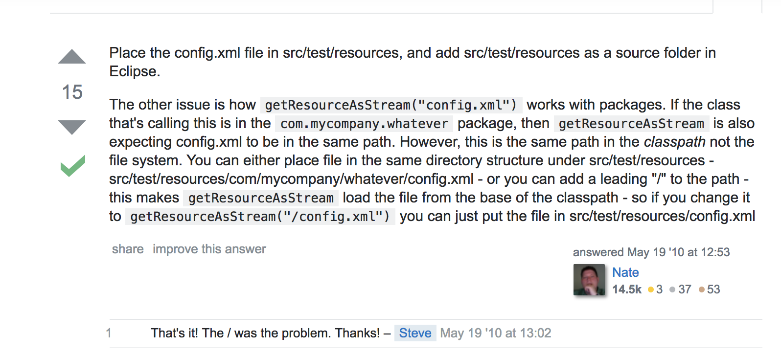The width and height of the screenshot is (781, 356).
Task: Click Nate's profile avatar picture
Action: coord(589,280)
